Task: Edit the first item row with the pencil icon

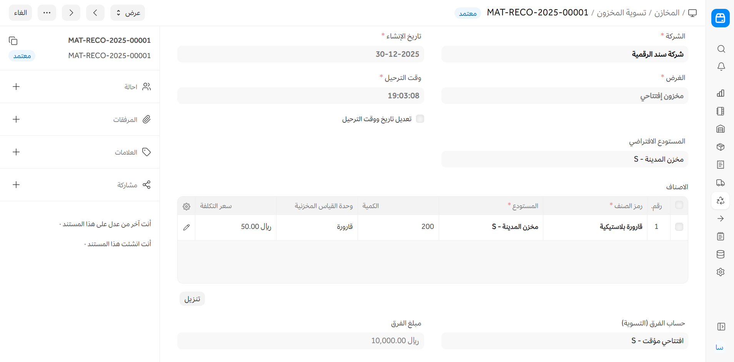Action: coord(186,227)
